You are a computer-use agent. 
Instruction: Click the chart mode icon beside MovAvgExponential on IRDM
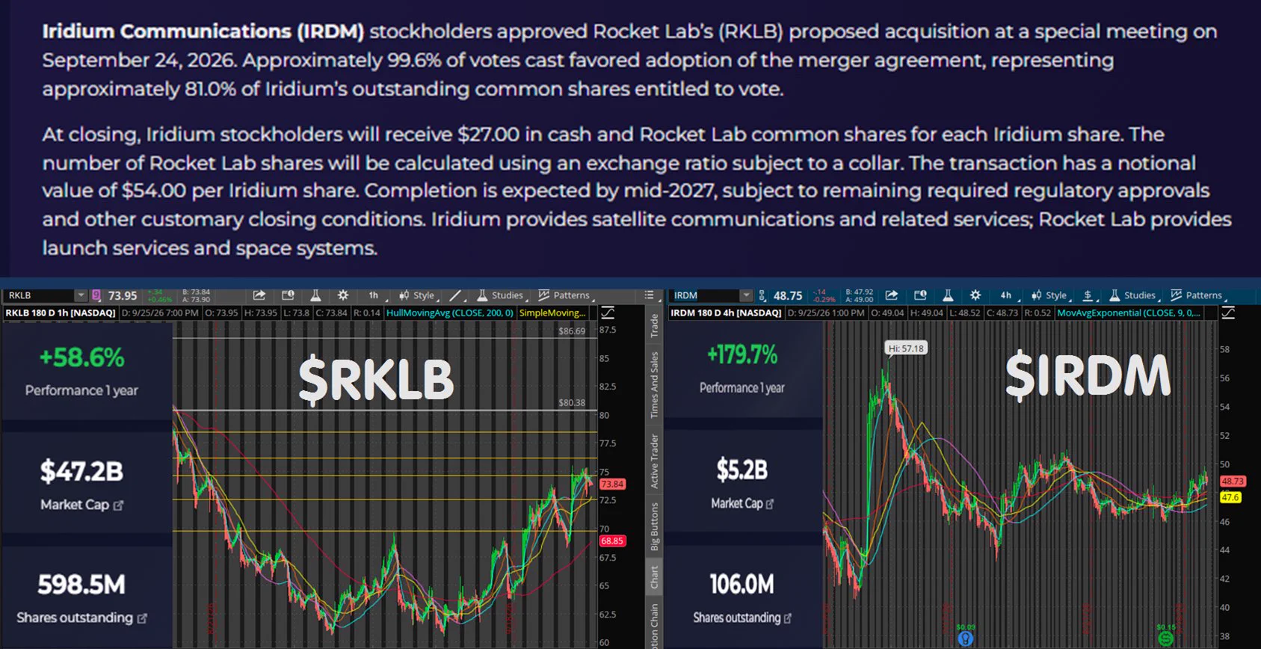pyautogui.click(x=1228, y=313)
